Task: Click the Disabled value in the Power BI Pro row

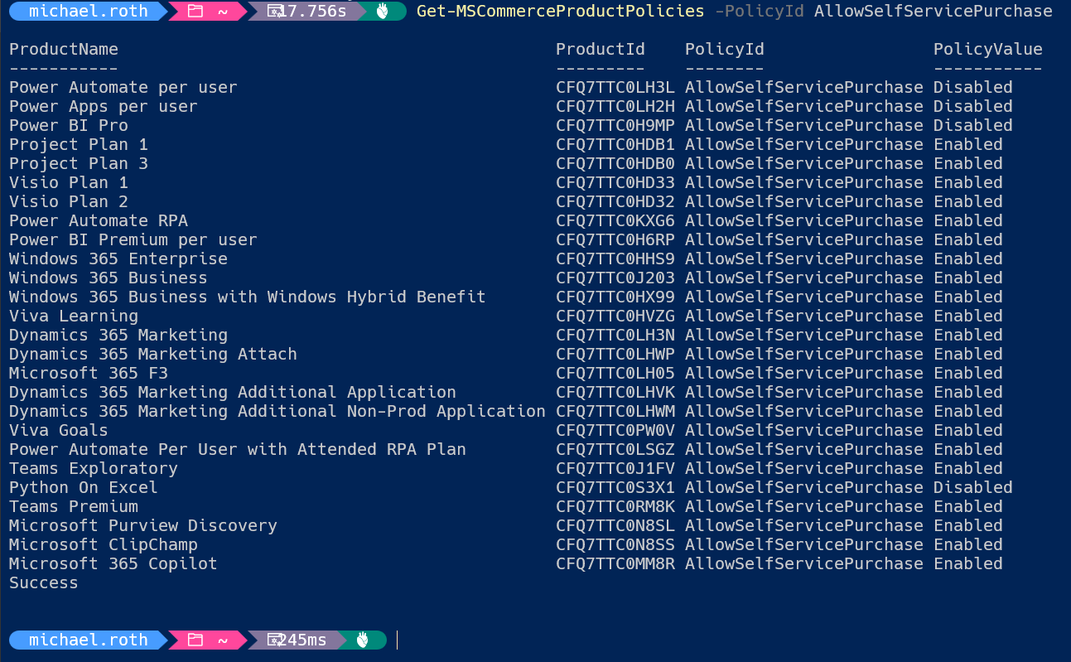Action: coord(973,125)
